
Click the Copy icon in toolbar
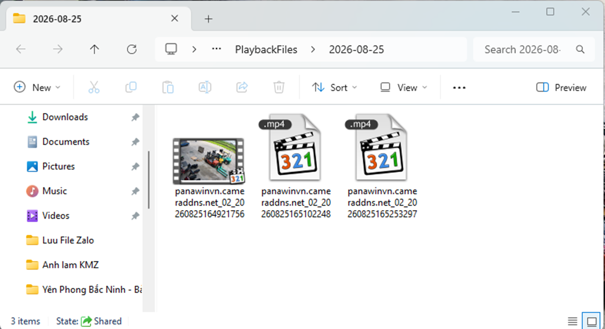coord(131,88)
